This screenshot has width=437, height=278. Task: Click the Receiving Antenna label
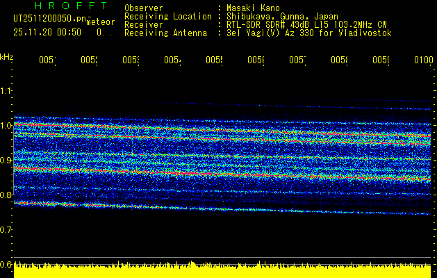(166, 33)
